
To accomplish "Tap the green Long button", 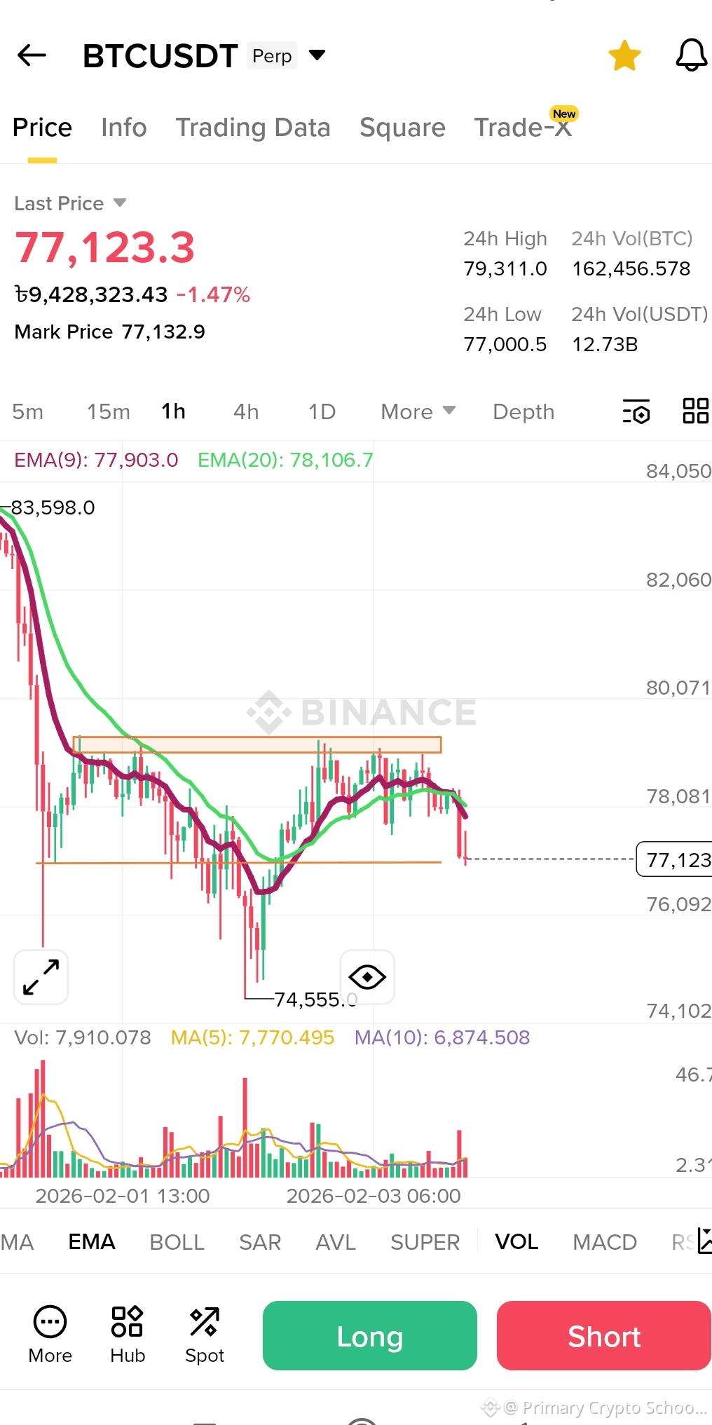I will pyautogui.click(x=370, y=1335).
